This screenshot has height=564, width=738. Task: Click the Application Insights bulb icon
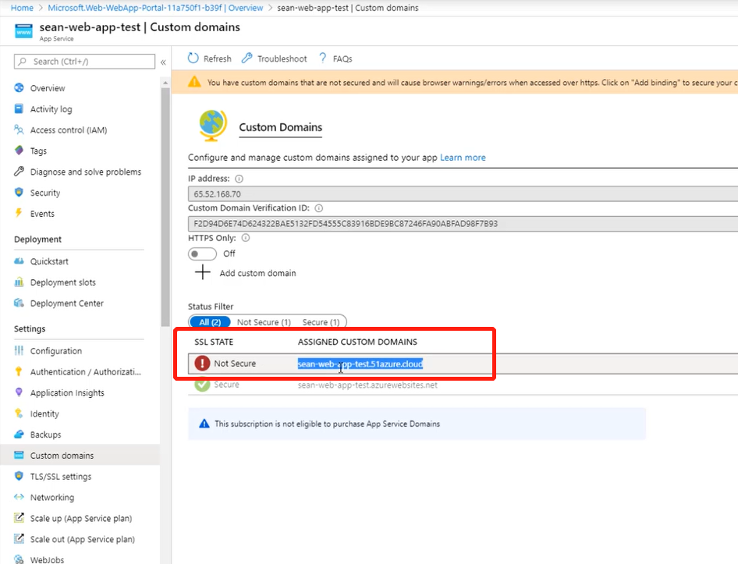point(19,392)
